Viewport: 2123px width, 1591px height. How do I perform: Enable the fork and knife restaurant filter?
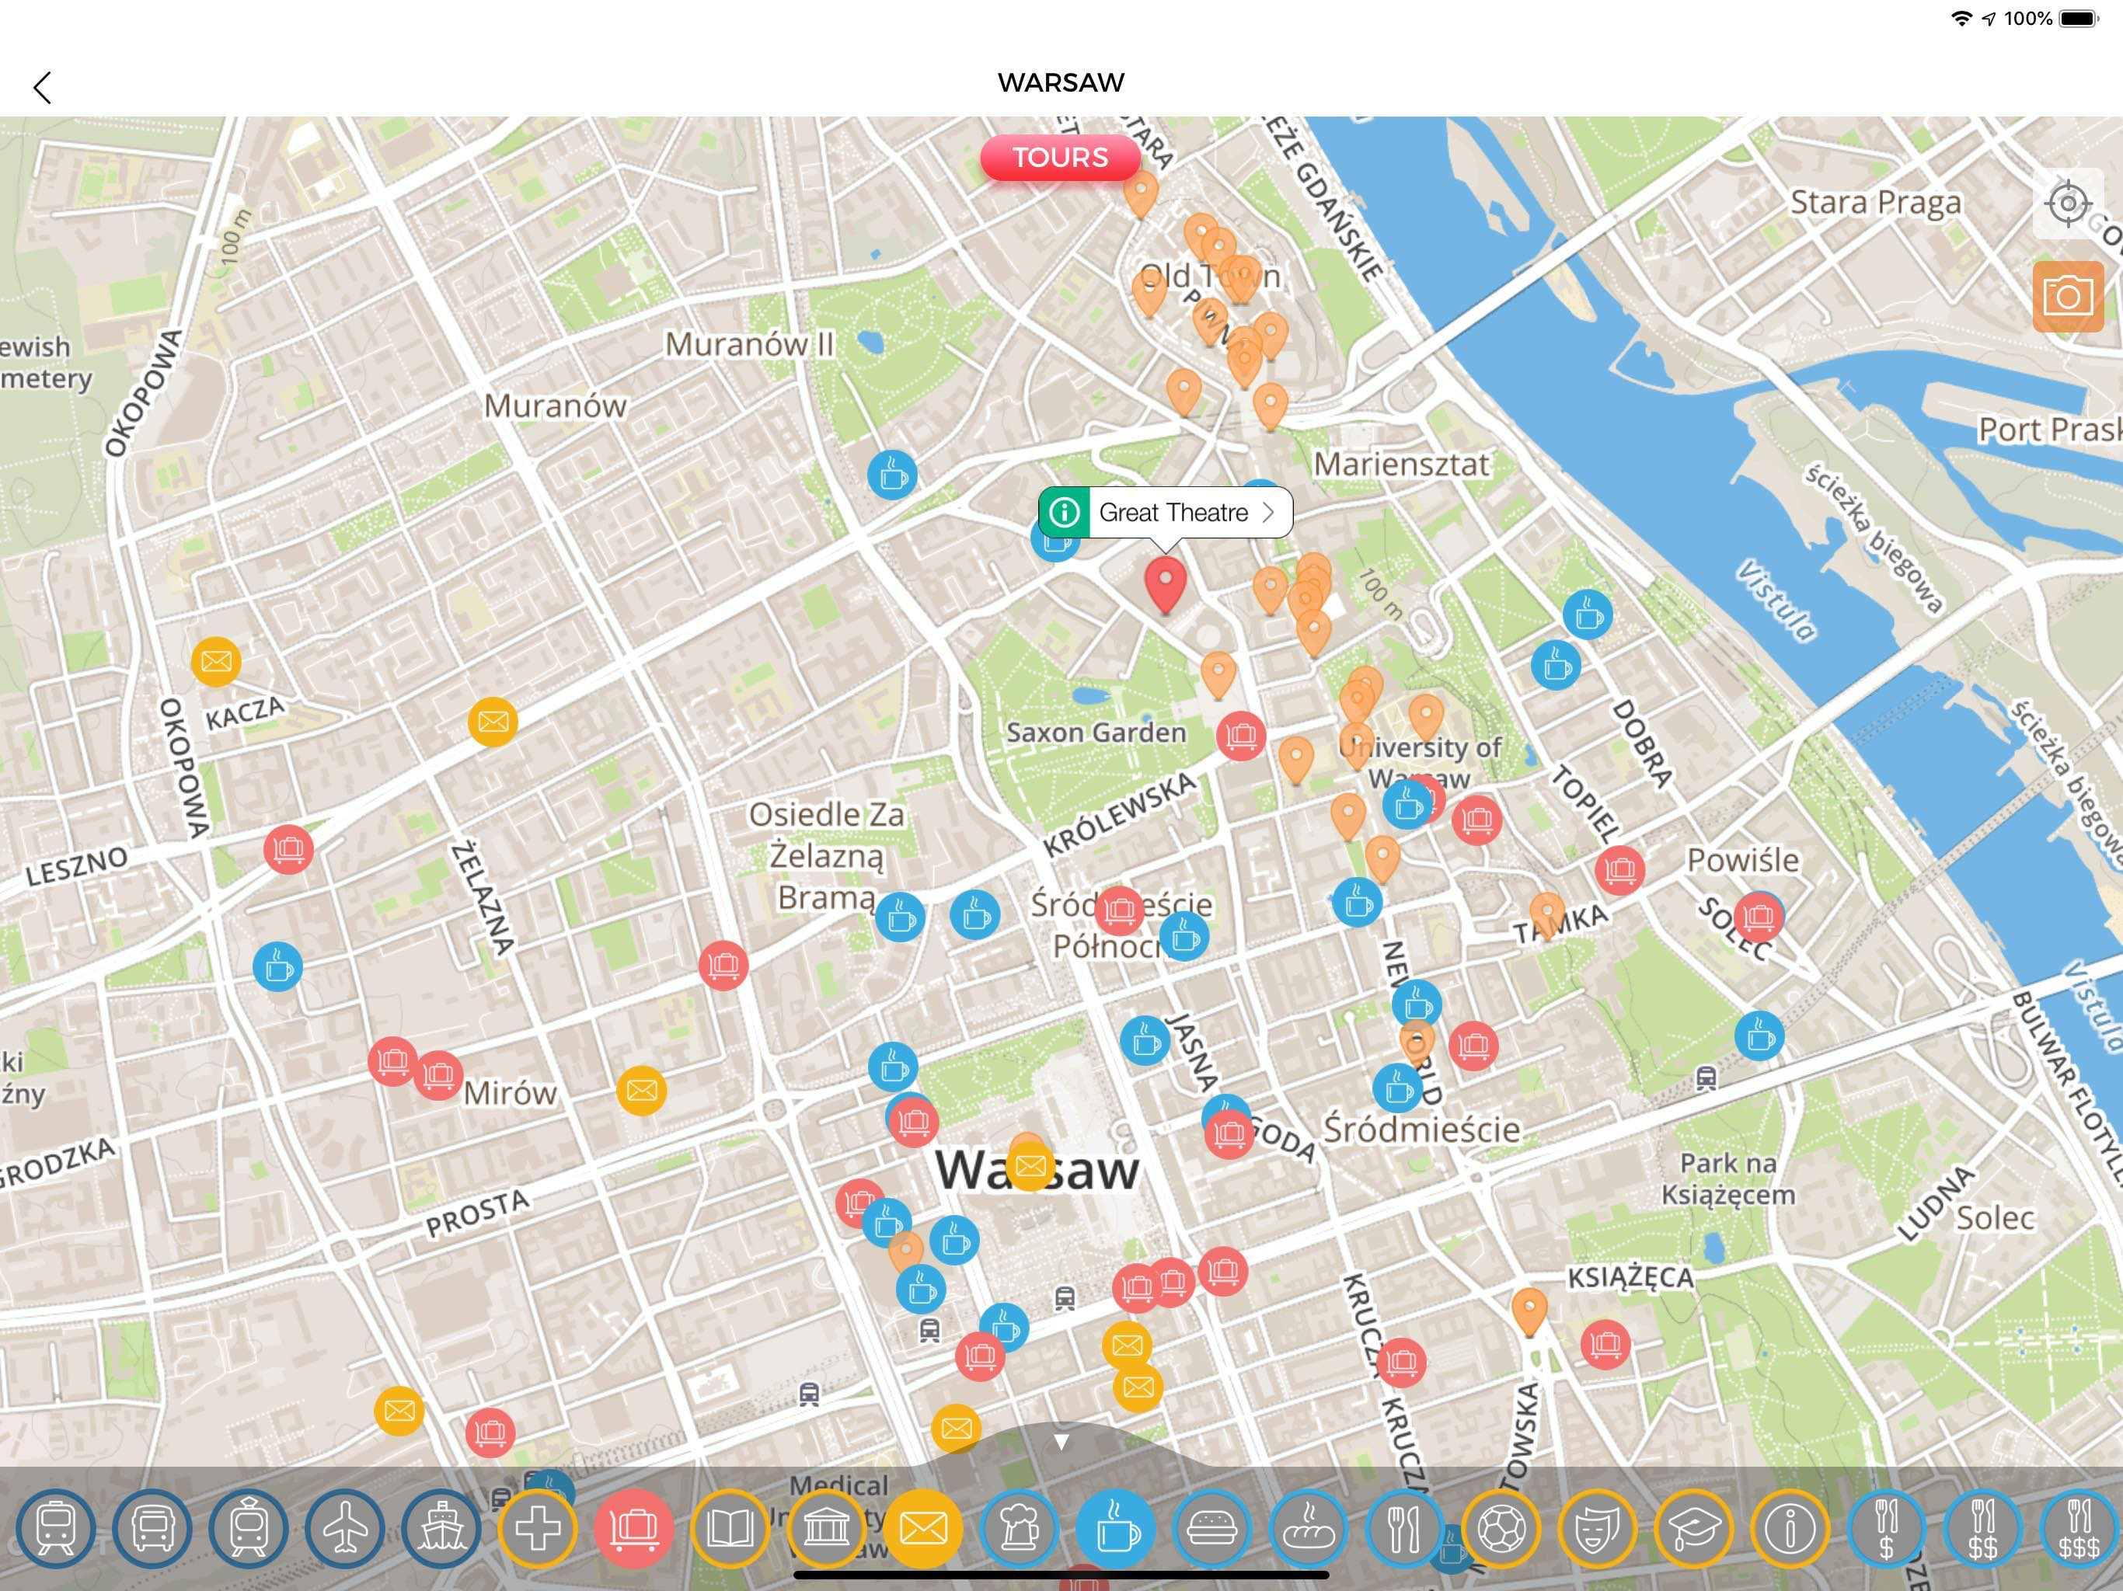[x=1404, y=1529]
